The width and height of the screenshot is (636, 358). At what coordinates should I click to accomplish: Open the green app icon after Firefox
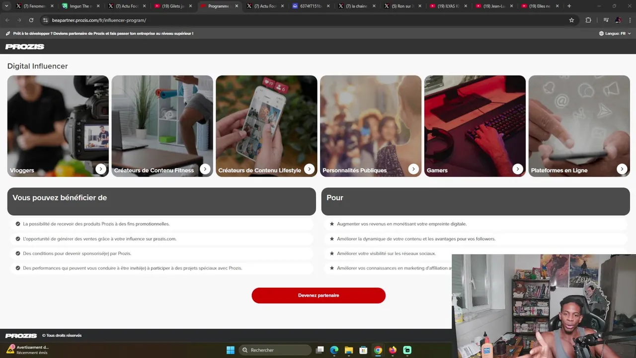click(407, 350)
